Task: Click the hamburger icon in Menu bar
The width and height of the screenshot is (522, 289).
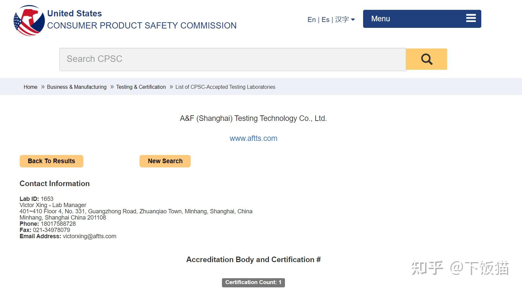Action: (x=471, y=18)
